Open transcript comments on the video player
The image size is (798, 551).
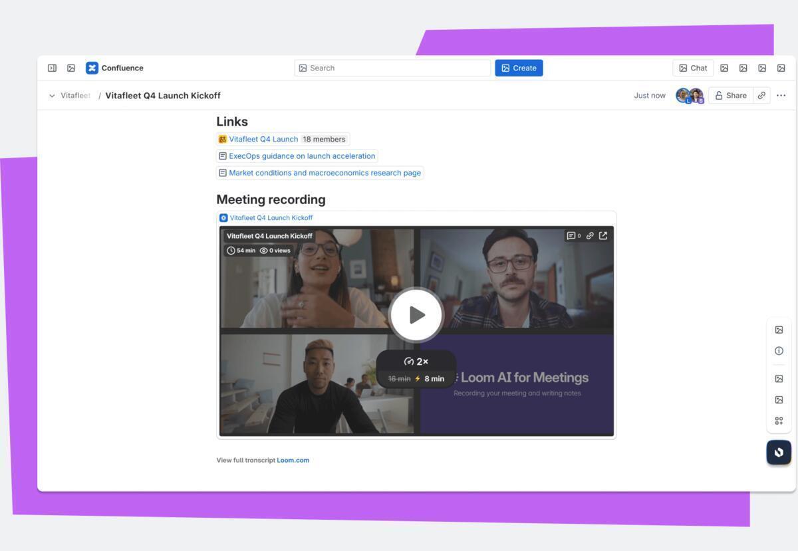pyautogui.click(x=573, y=235)
